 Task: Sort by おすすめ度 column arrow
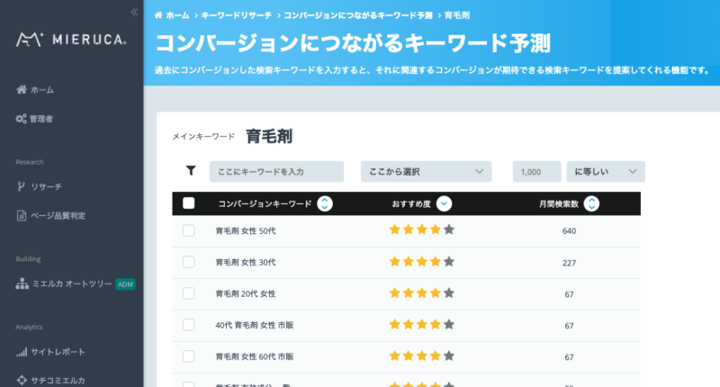pyautogui.click(x=444, y=203)
